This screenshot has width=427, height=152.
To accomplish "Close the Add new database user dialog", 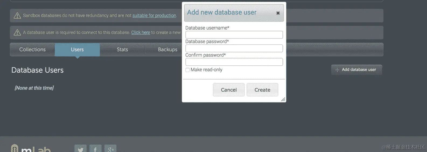I will tap(278, 13).
